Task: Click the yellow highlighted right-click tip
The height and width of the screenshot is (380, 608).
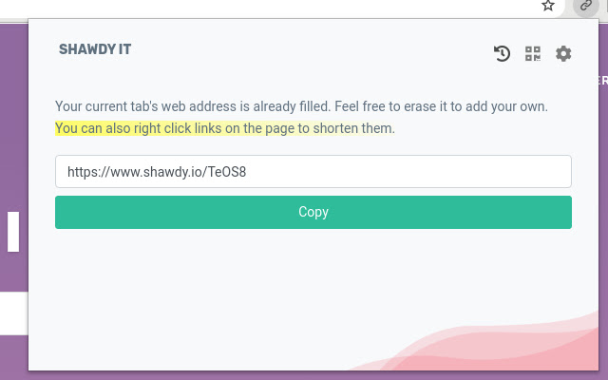Action: pyautogui.click(x=209, y=127)
